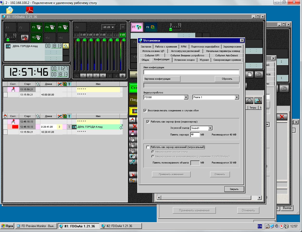This screenshot has width=302, height=232.
Task: Activate the F8 logo button
Action: pos(151,27)
